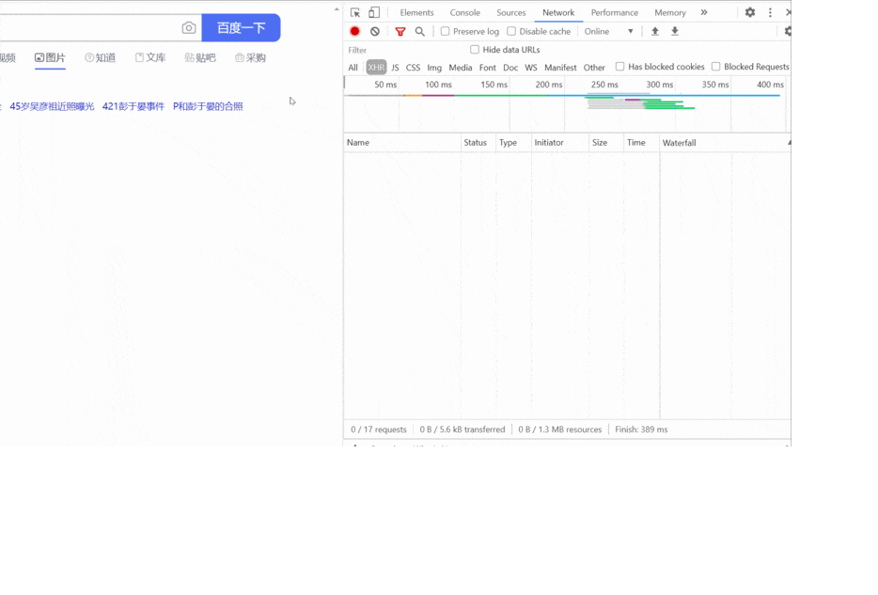Select the 0 / 17 requests status text

[x=379, y=430]
